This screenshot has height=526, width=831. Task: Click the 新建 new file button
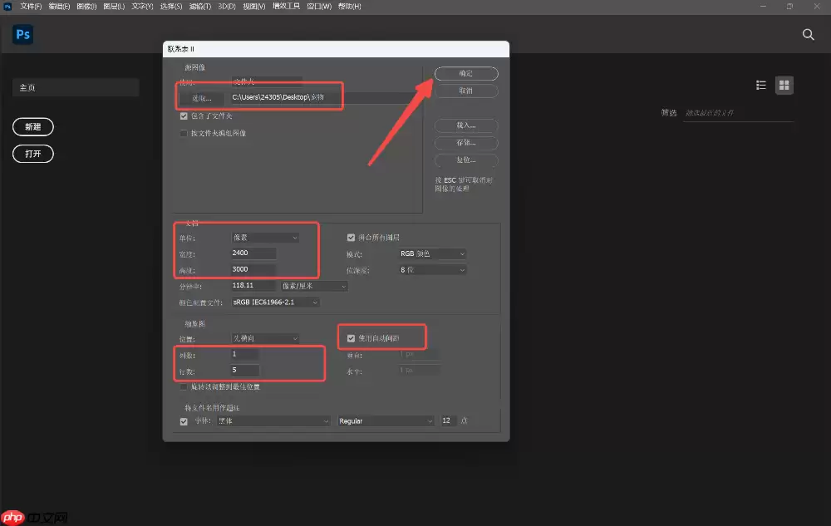pyautogui.click(x=32, y=126)
